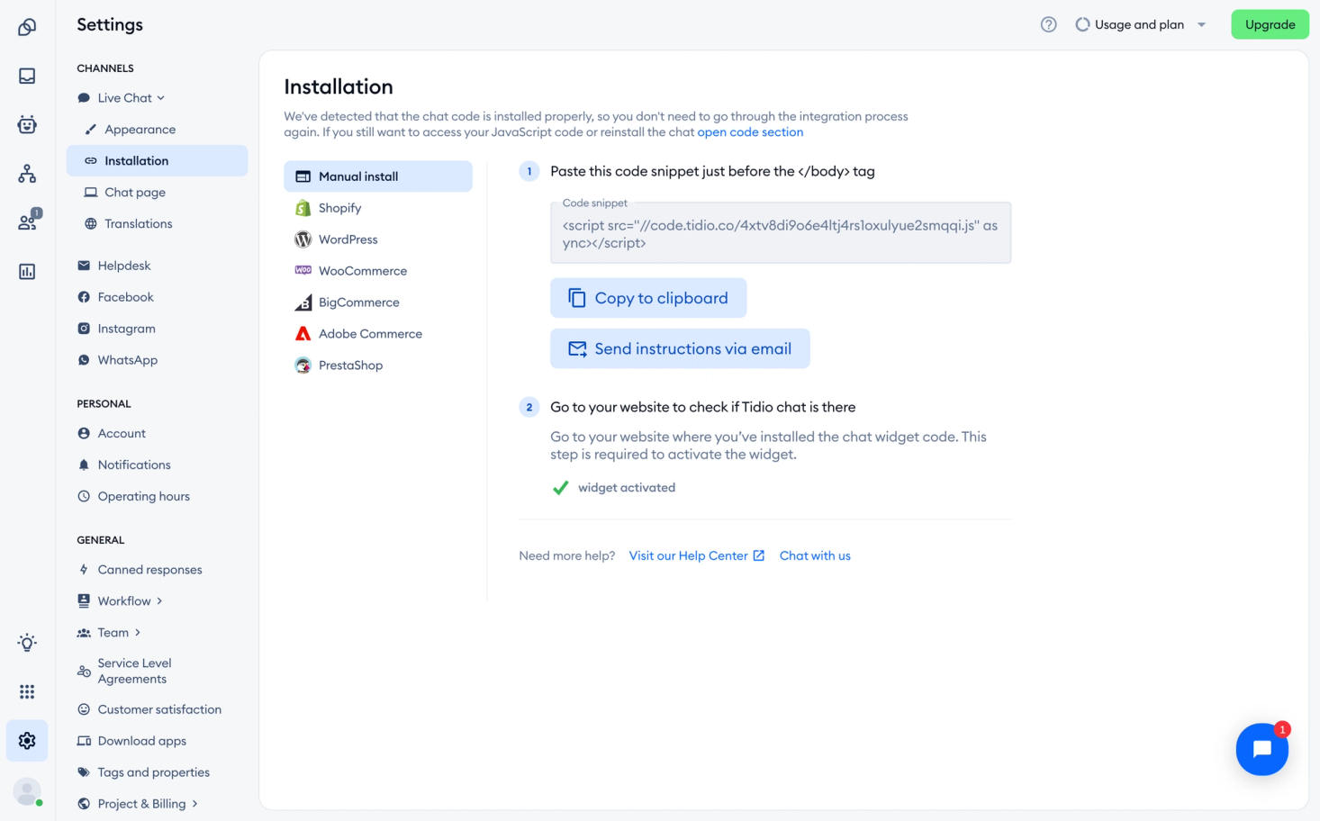Click the help question mark icon

tap(1048, 24)
